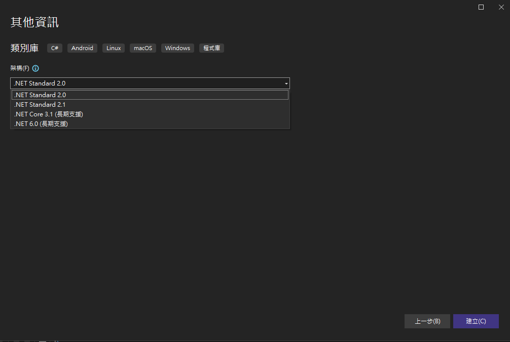Click the C# category tag

pyautogui.click(x=54, y=48)
